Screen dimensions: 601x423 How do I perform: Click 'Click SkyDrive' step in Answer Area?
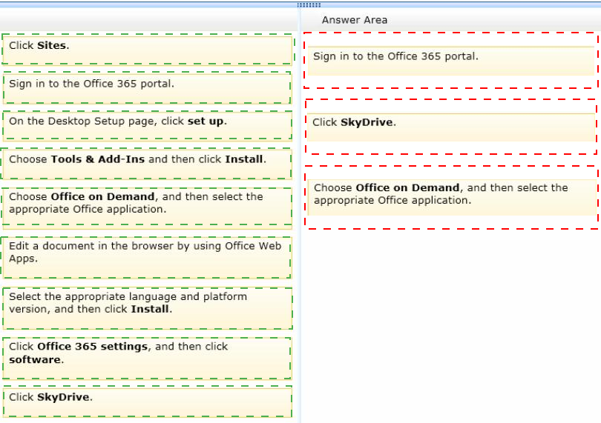pos(451,127)
